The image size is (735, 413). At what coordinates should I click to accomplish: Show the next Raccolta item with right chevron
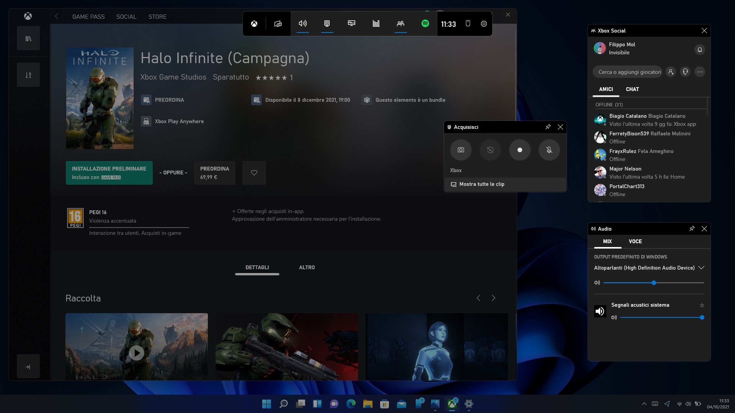pos(493,298)
